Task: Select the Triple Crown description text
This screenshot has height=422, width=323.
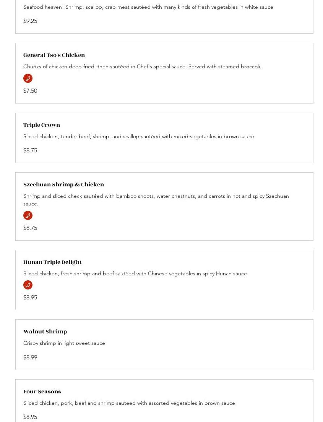Action: tap(138, 136)
